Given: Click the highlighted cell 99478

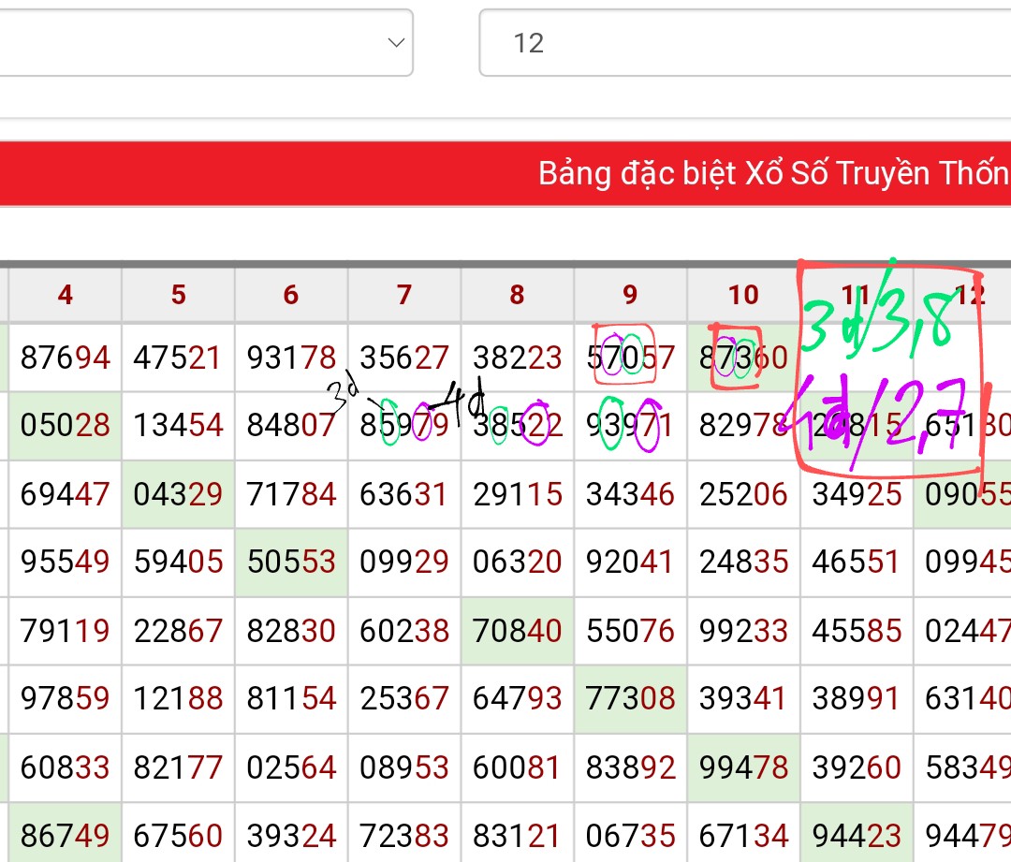Looking at the screenshot, I should (x=743, y=767).
